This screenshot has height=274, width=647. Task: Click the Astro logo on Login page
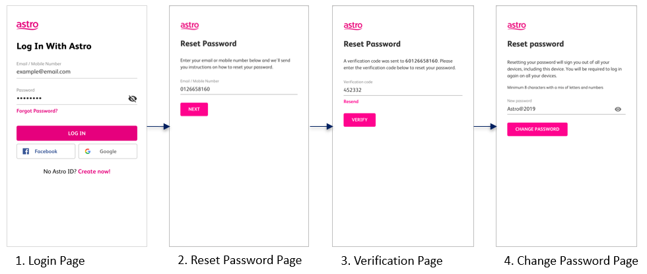(27, 26)
